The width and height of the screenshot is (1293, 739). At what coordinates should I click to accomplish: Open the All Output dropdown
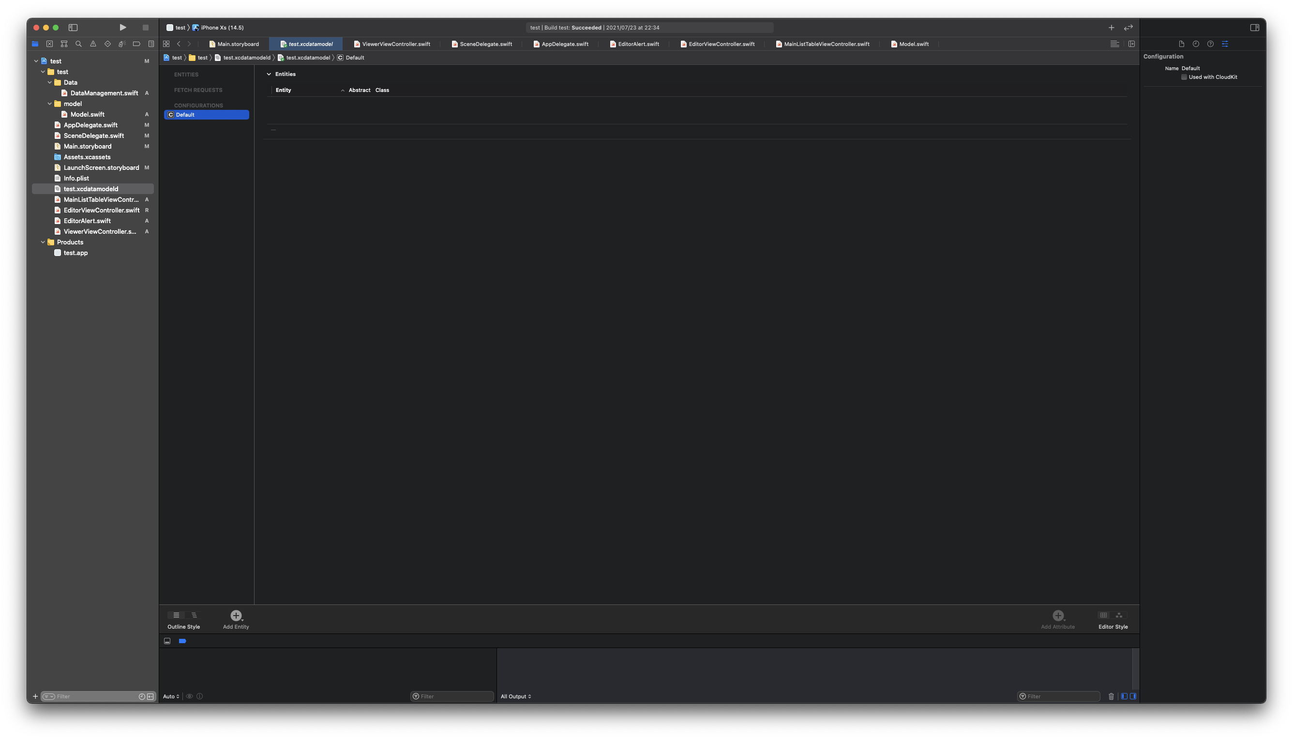pos(515,696)
